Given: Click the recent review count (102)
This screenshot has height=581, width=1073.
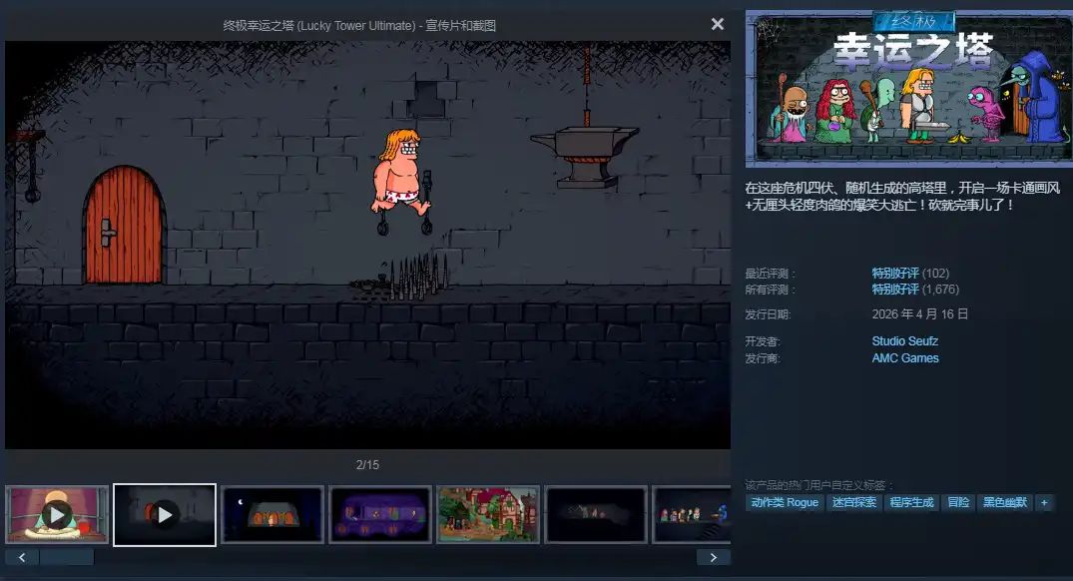Looking at the screenshot, I should [x=935, y=274].
